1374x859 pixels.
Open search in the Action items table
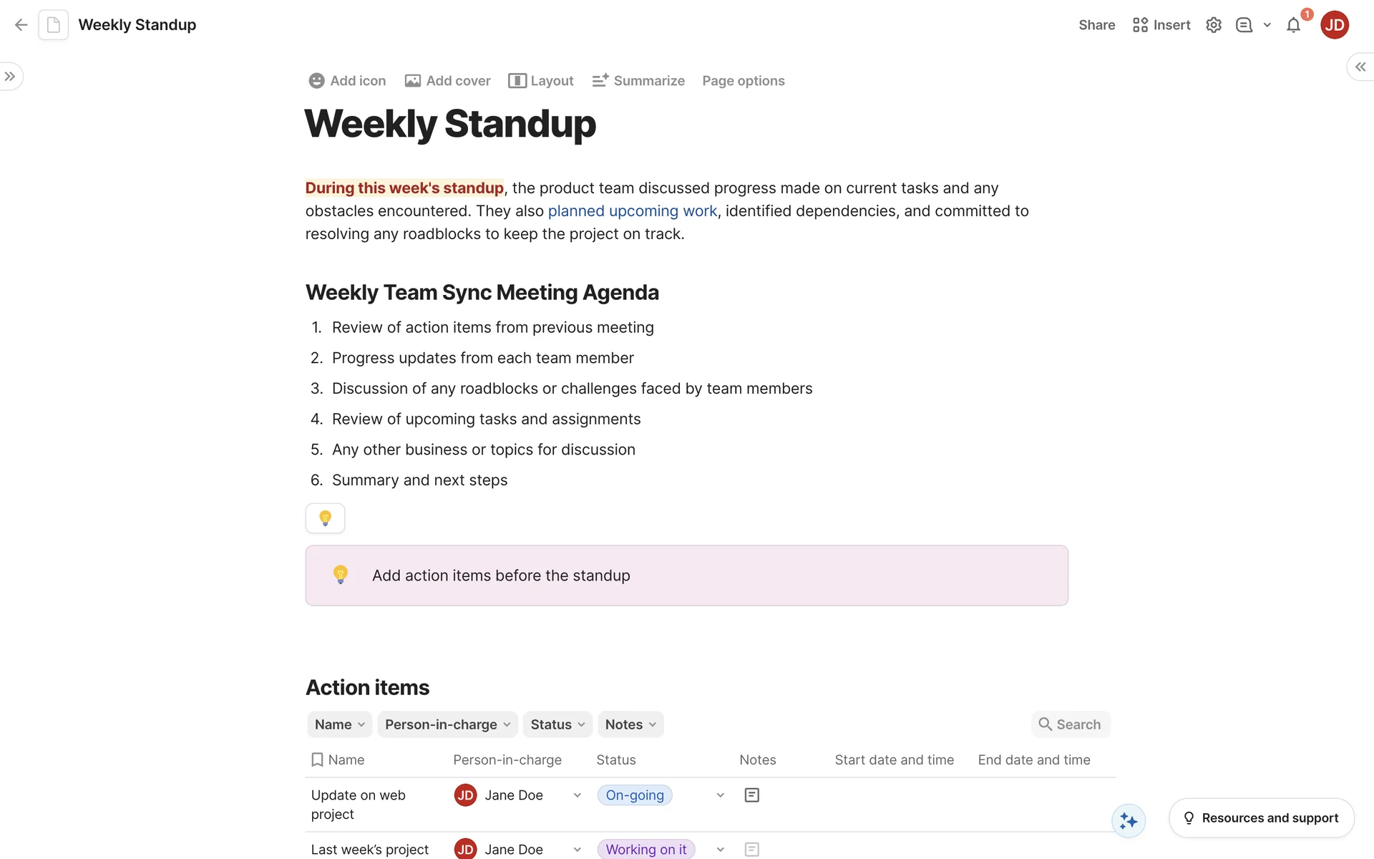[x=1070, y=724]
